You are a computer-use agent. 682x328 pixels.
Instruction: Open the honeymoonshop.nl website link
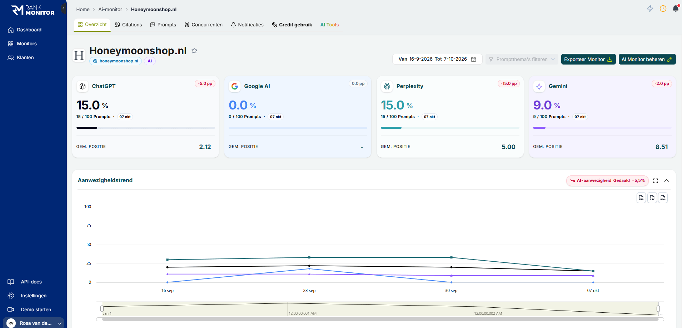[x=116, y=61]
